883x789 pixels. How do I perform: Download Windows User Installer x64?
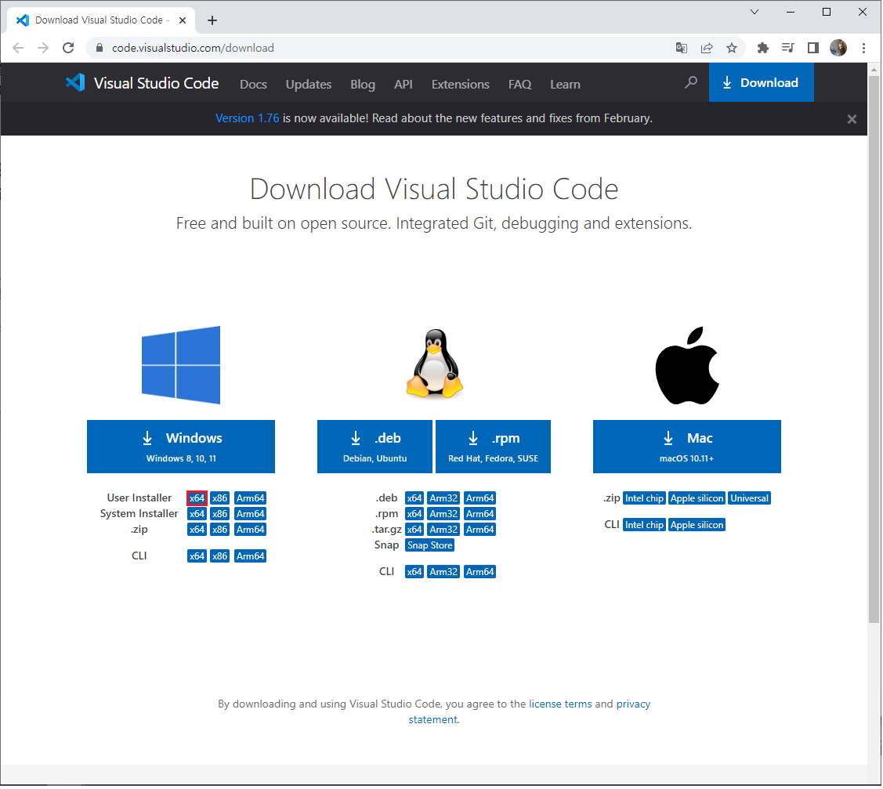click(x=197, y=498)
